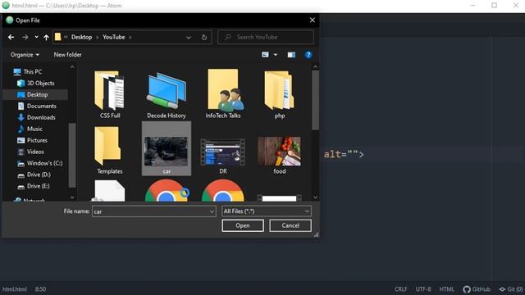The height and width of the screenshot is (295, 525).
Task: Open Documents from the sidebar
Action: 41,106
